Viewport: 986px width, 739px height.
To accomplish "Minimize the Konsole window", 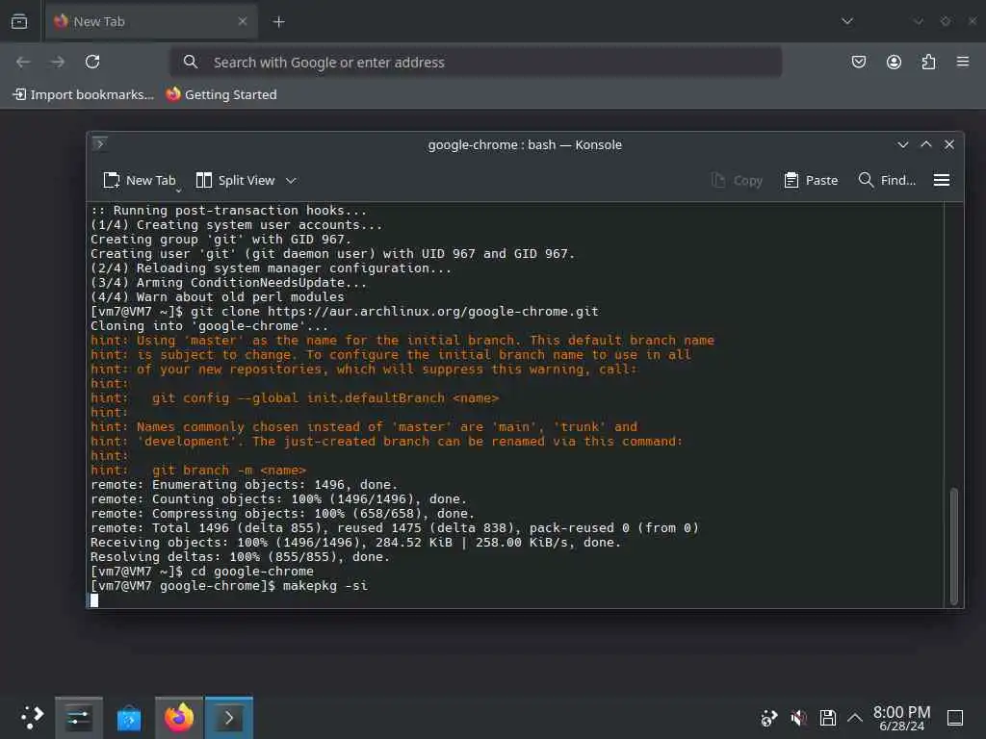I will (x=903, y=144).
